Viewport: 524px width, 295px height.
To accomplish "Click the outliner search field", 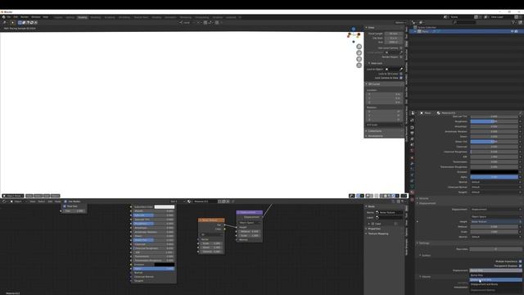I will tap(464, 22).
